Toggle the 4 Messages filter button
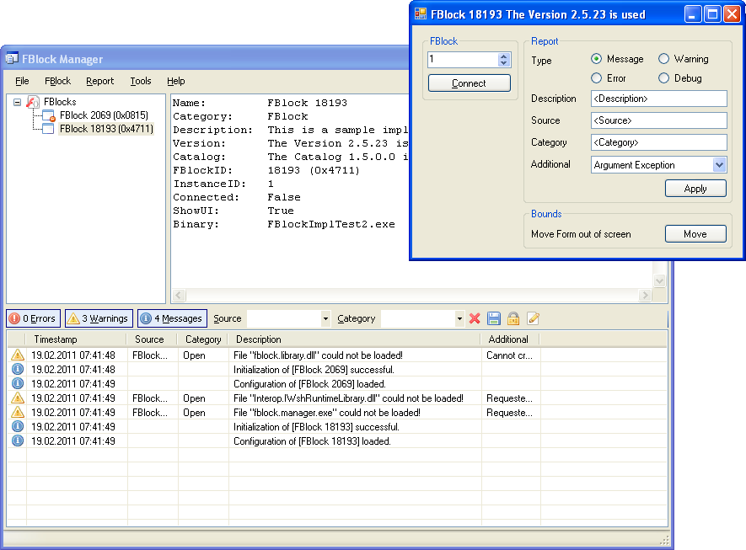 172,318
